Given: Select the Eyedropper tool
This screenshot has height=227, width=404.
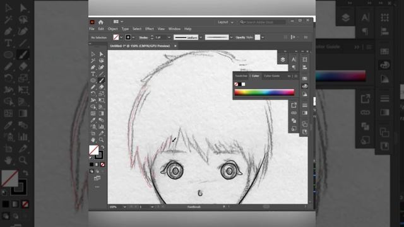Looking at the screenshot, I should point(93,120).
